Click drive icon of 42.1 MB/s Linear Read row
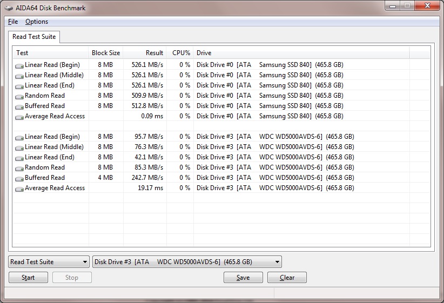The image size is (444, 303). [x=19, y=158]
